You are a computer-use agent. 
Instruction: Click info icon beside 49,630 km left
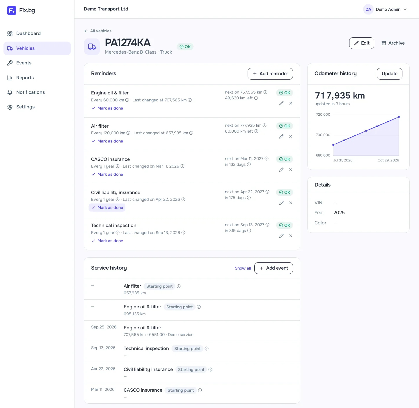[x=256, y=98]
